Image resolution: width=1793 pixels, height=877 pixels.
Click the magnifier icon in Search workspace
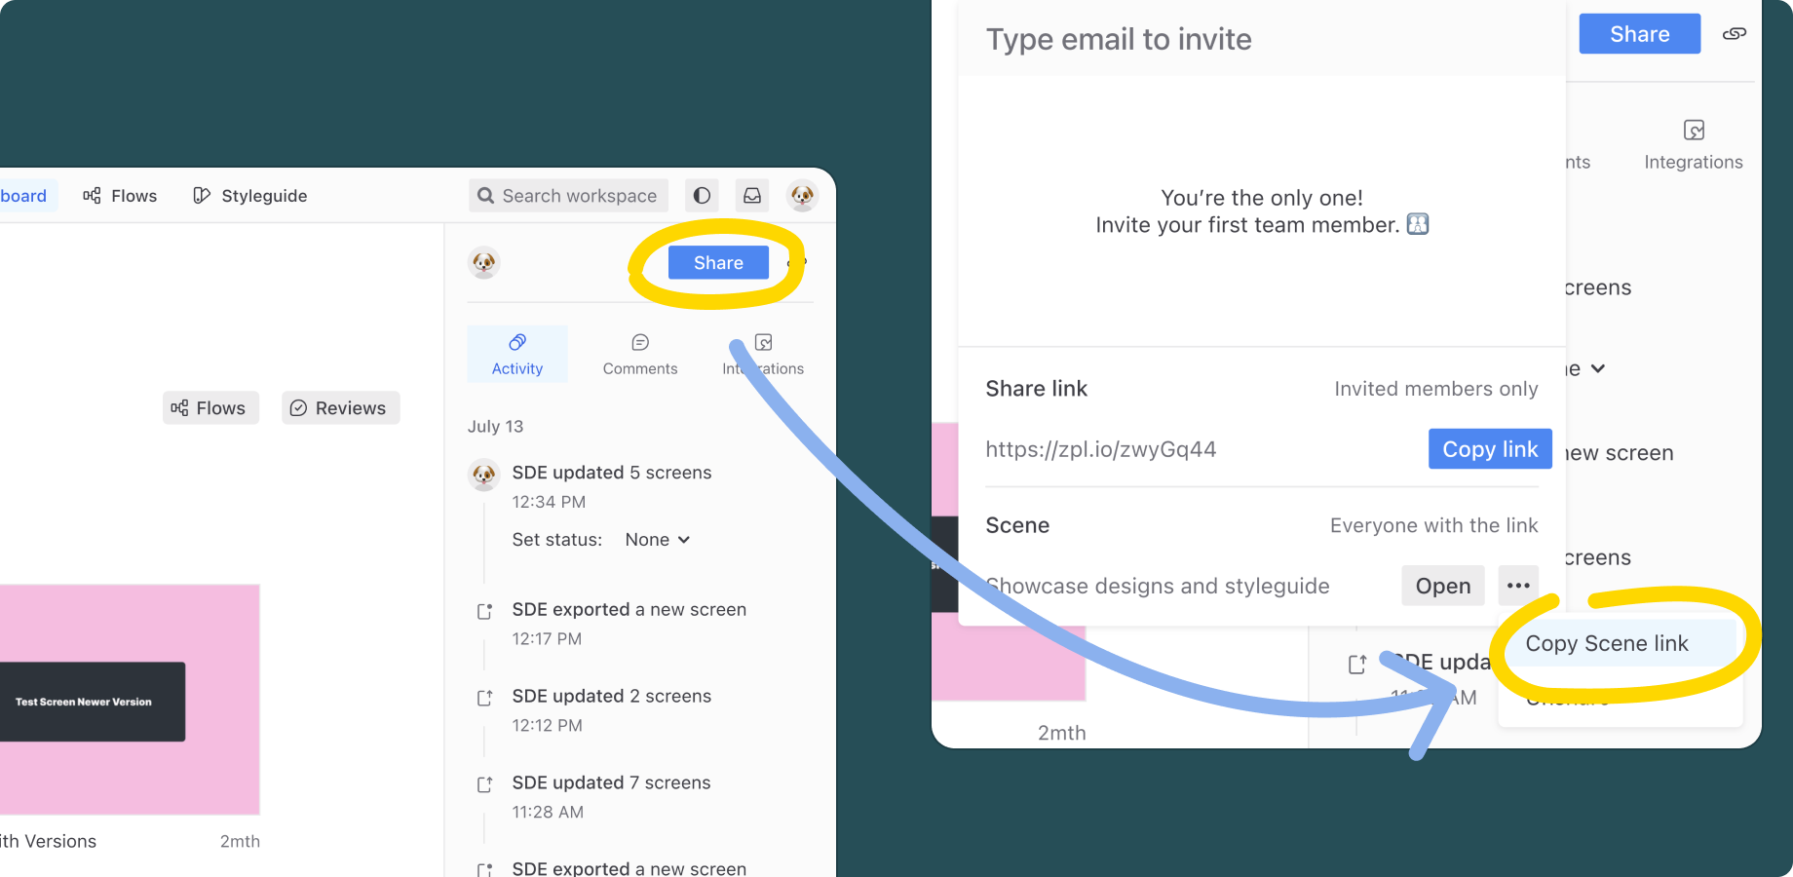485,196
